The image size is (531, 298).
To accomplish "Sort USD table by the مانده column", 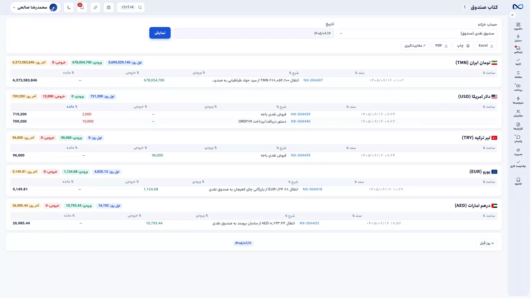I will point(72,107).
